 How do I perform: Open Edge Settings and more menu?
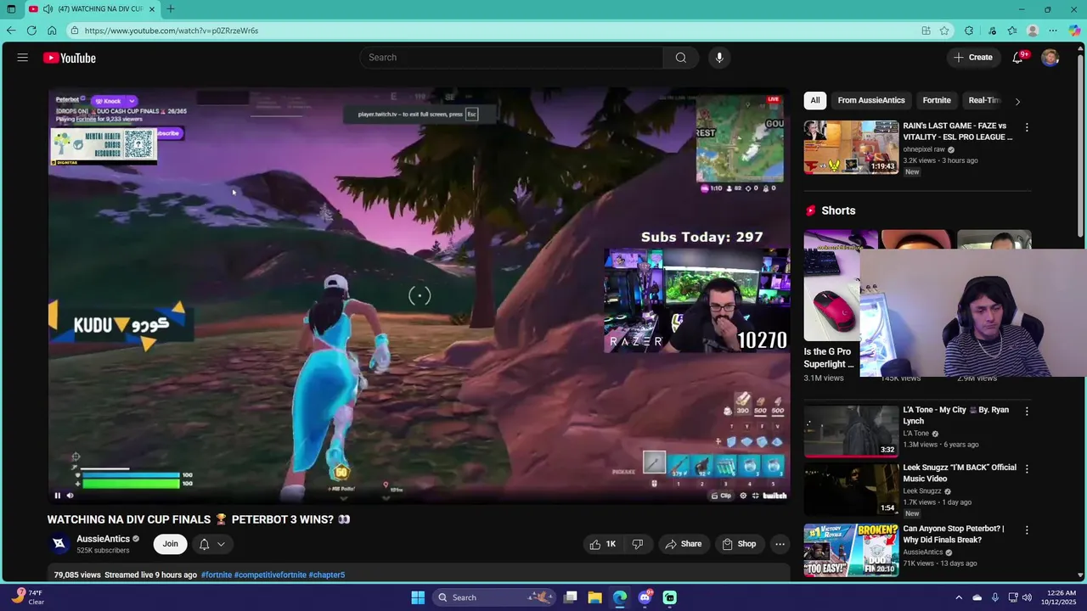point(1053,31)
